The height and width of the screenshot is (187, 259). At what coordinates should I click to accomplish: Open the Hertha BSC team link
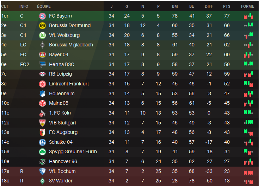tap(62, 64)
